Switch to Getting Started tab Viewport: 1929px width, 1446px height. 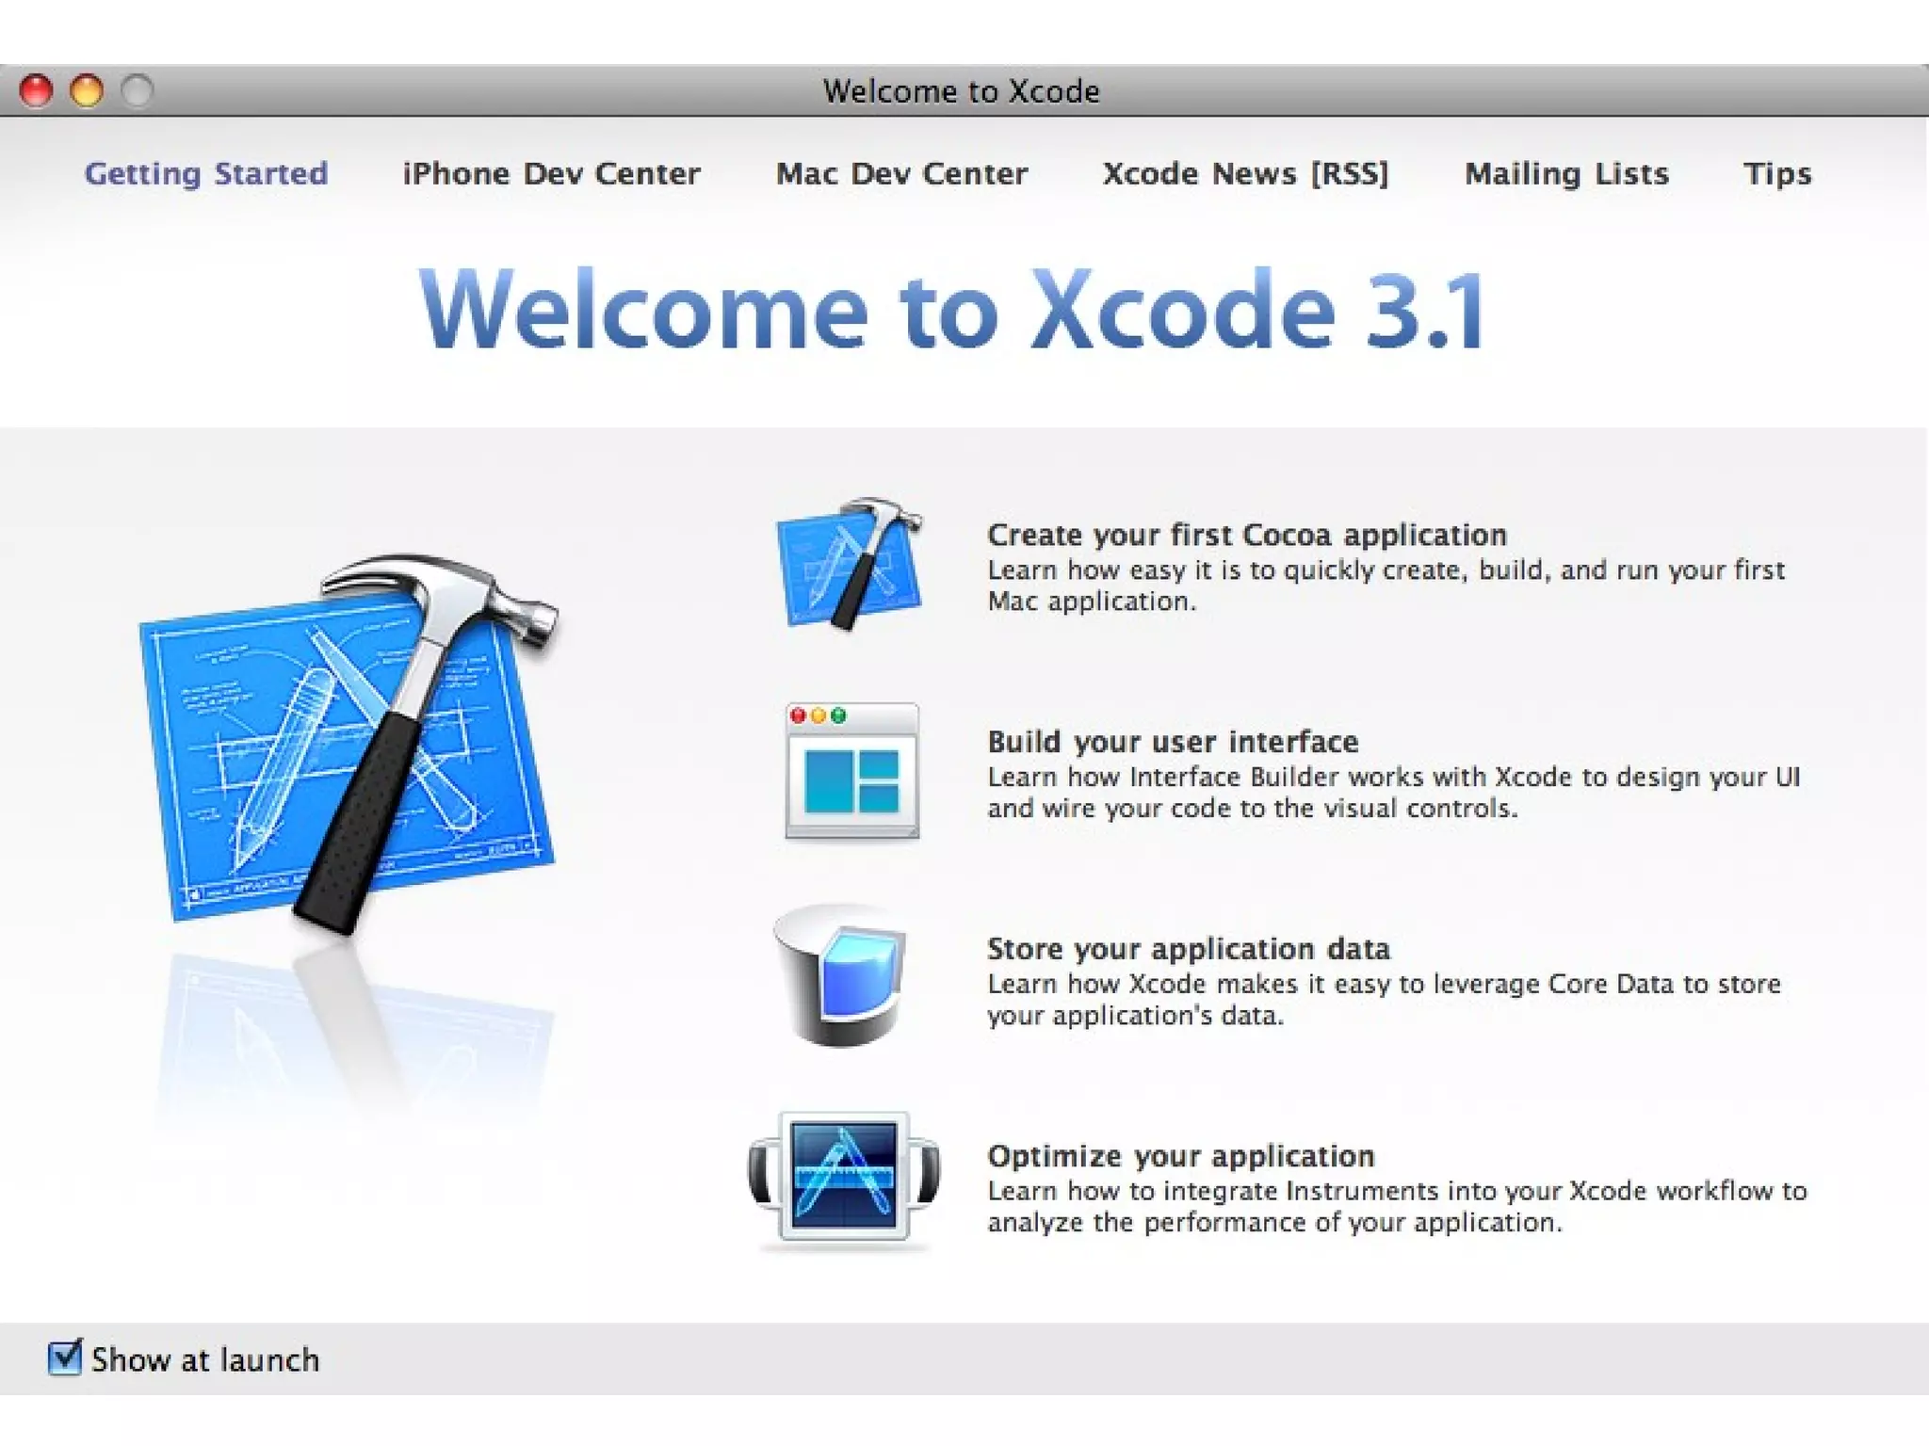pos(206,174)
